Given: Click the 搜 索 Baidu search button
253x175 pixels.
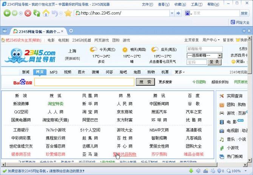Looking at the screenshot, I should pyautogui.click(x=145, y=82).
